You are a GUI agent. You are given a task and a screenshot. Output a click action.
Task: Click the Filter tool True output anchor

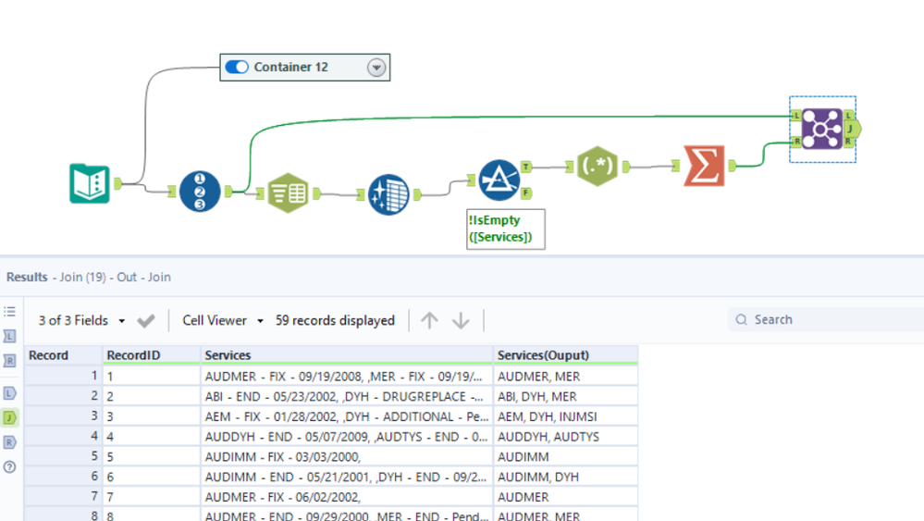pos(526,167)
